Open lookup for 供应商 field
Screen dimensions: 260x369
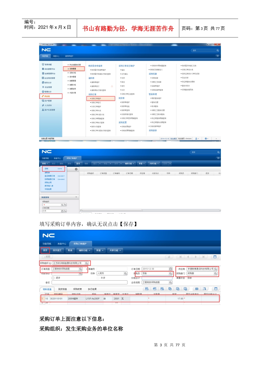[215, 269]
